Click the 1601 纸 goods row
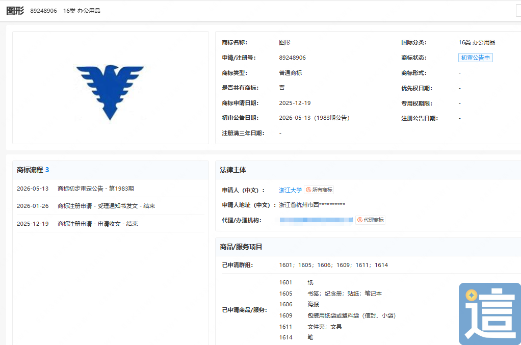521x345 pixels. [296, 282]
